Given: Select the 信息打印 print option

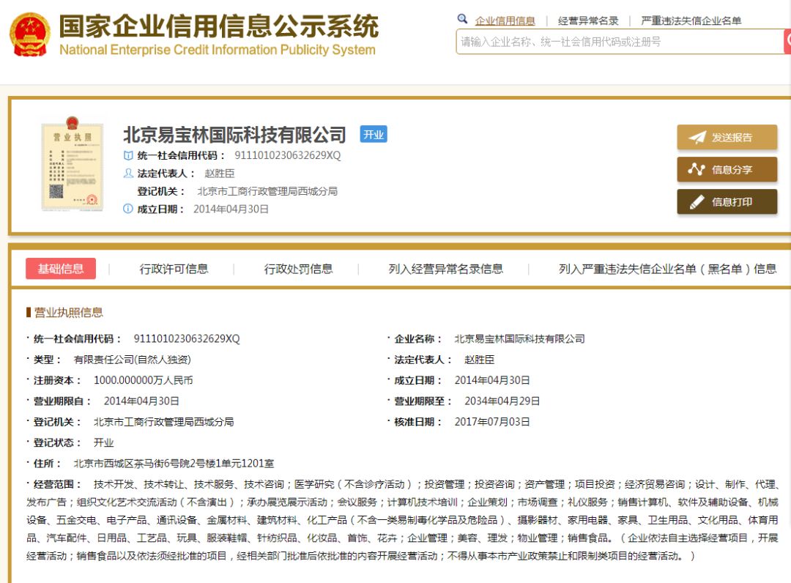Looking at the screenshot, I should 726,201.
